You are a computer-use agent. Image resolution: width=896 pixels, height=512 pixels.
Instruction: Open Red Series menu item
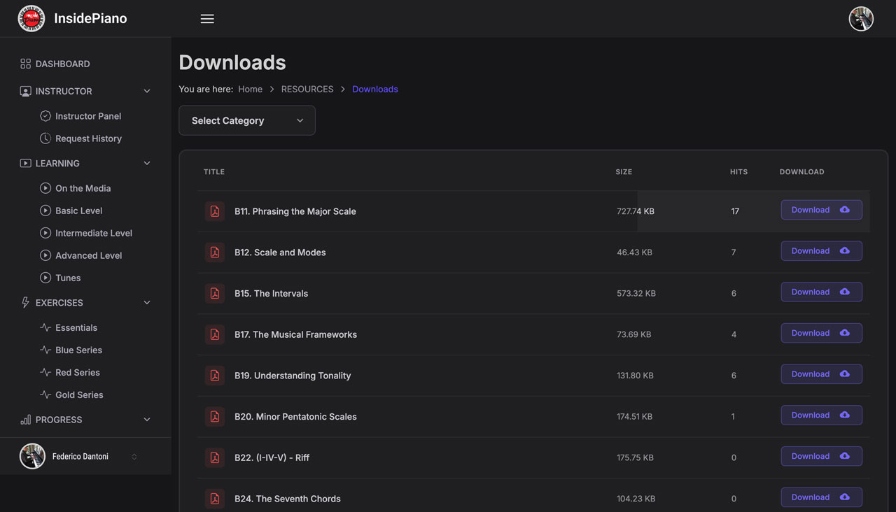pyautogui.click(x=78, y=372)
